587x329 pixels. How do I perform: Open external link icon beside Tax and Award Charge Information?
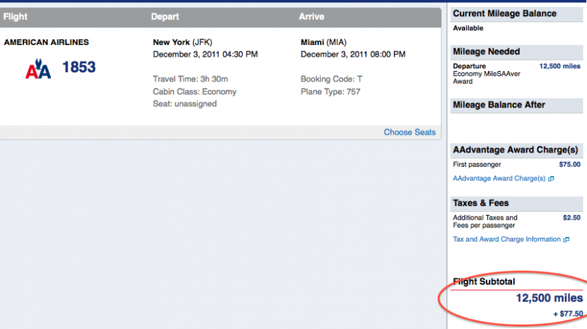pos(566,240)
